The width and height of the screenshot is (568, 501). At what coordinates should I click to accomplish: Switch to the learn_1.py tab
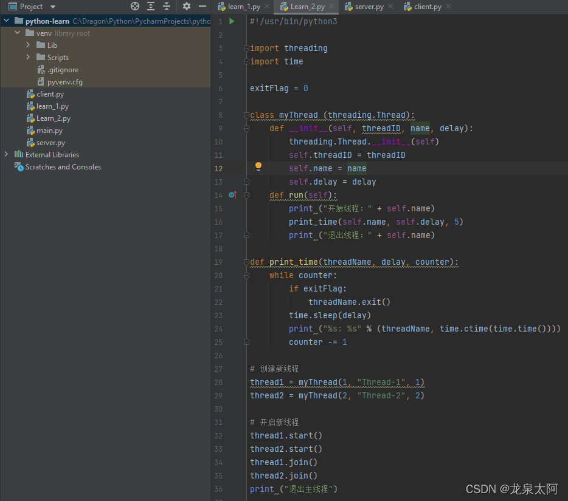coord(244,7)
